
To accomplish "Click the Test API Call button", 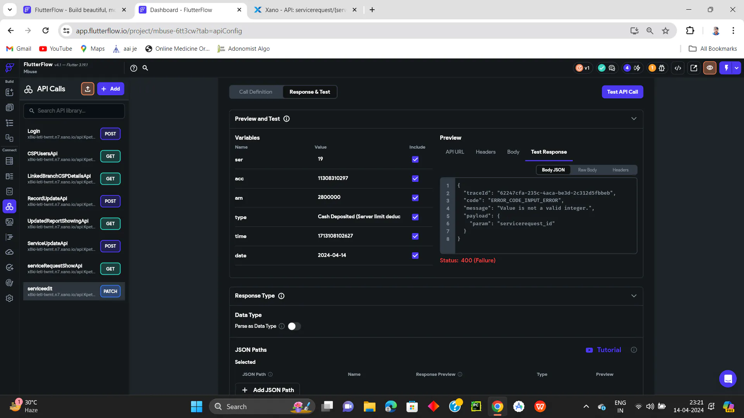I will click(622, 92).
